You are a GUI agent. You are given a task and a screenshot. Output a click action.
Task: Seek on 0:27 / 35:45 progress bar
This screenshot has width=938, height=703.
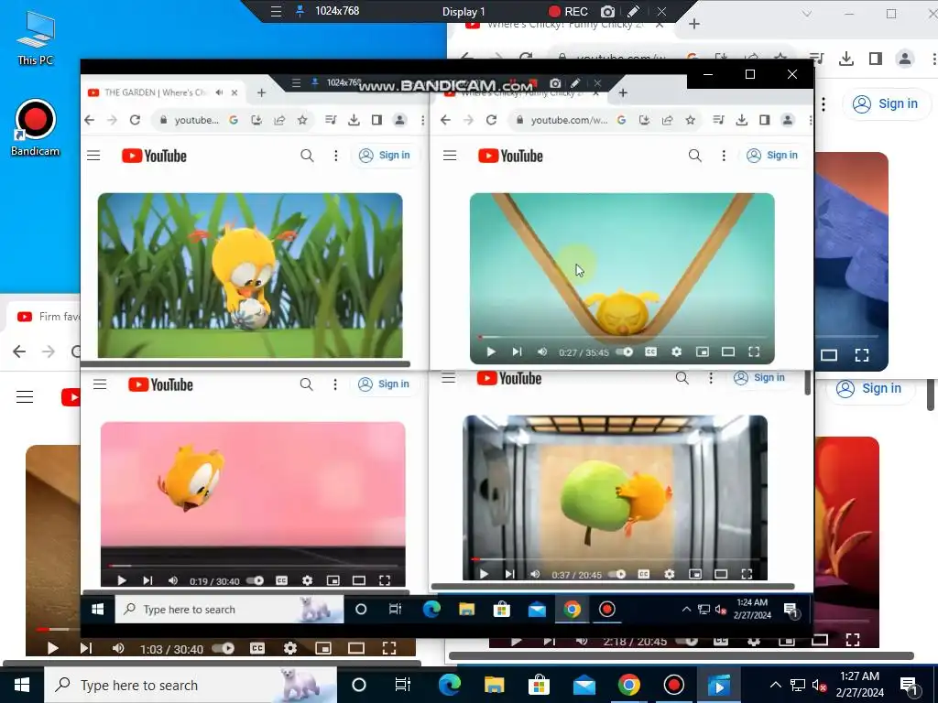(622, 337)
